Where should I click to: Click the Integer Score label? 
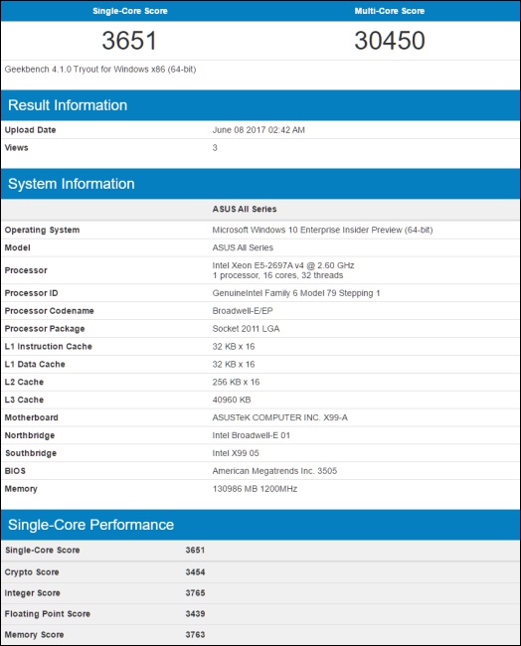pyautogui.click(x=32, y=593)
